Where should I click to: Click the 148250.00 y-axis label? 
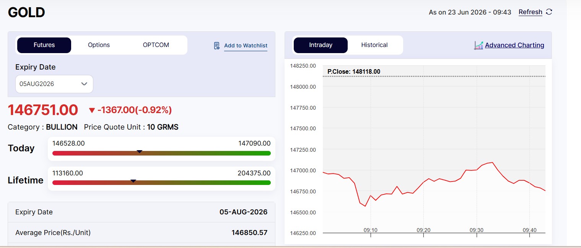click(303, 66)
